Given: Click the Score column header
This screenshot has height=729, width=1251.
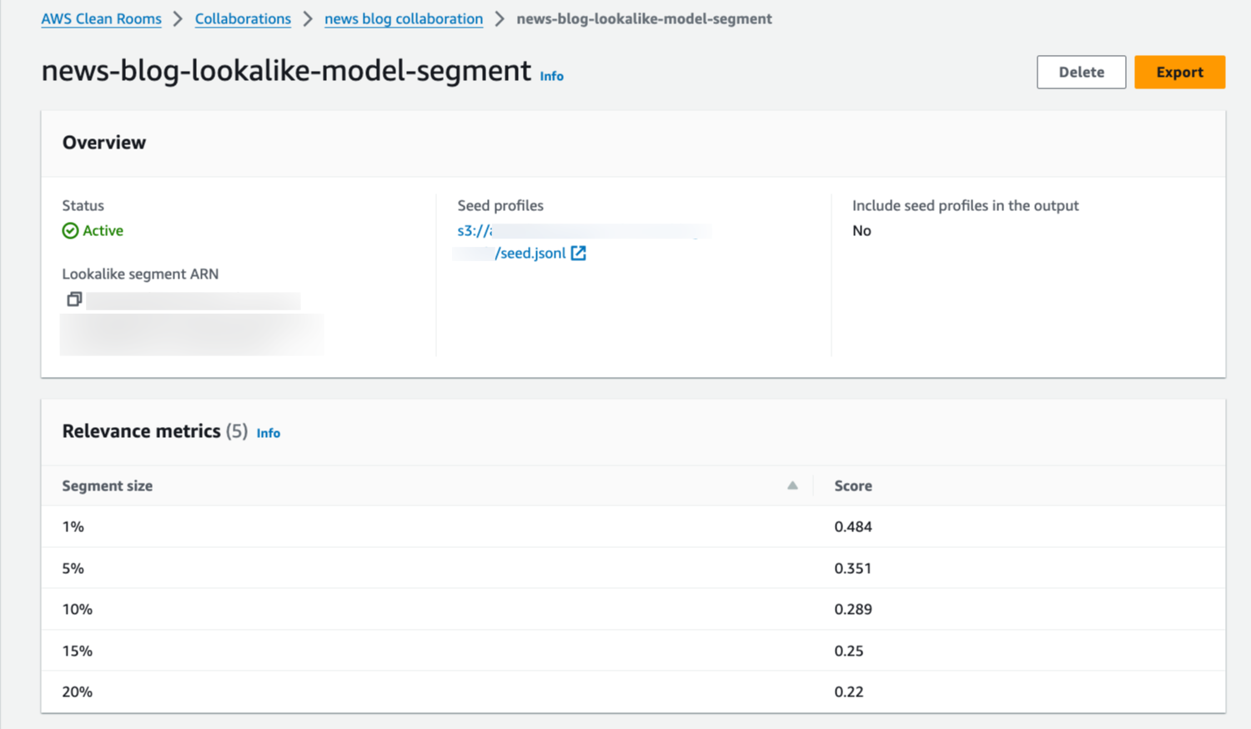Looking at the screenshot, I should click(x=852, y=485).
